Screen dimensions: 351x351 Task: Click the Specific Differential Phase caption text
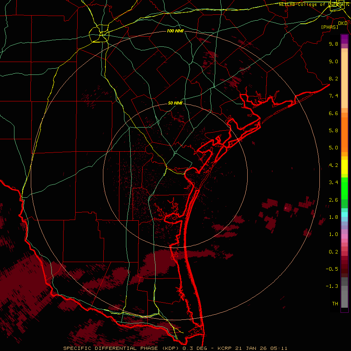click(175, 348)
